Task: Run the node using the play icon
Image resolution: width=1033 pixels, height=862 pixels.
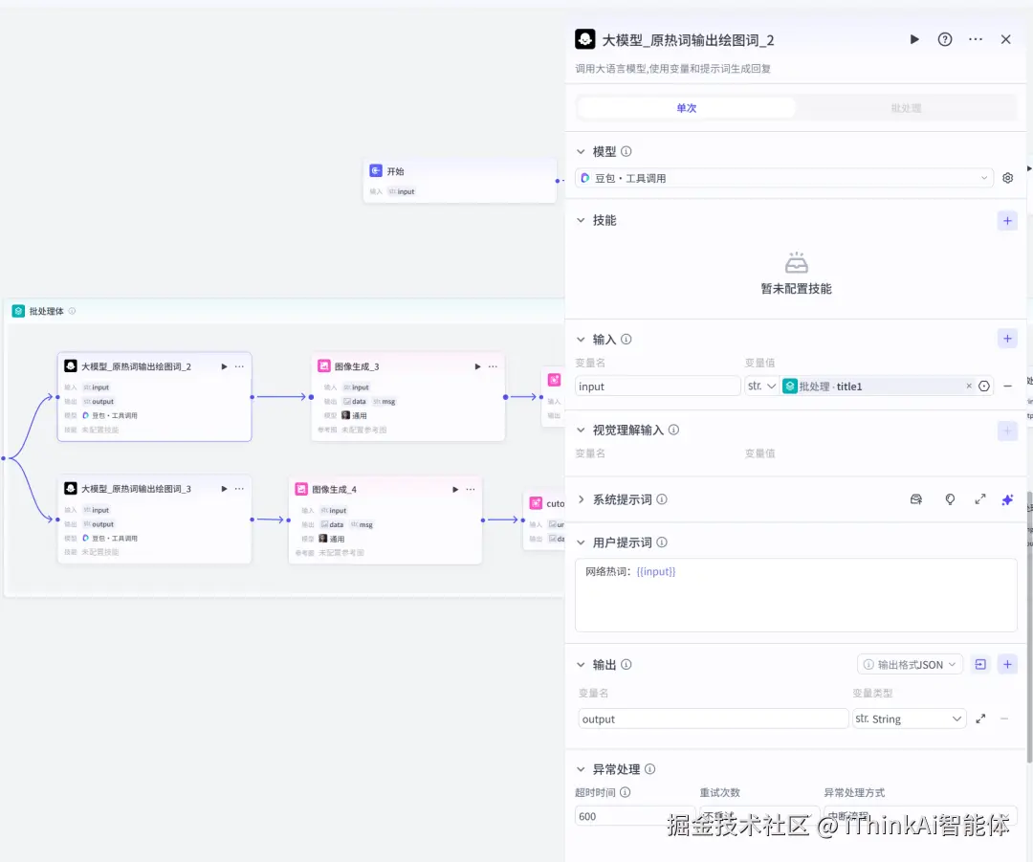Action: point(914,39)
